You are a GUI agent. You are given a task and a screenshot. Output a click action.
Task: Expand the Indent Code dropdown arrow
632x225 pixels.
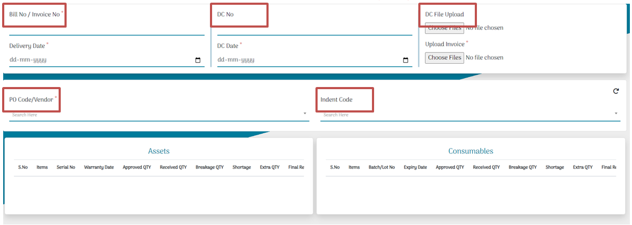[616, 114]
